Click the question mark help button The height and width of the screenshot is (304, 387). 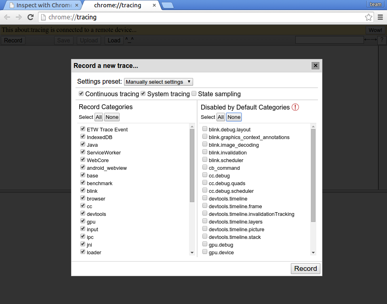[x=381, y=40]
